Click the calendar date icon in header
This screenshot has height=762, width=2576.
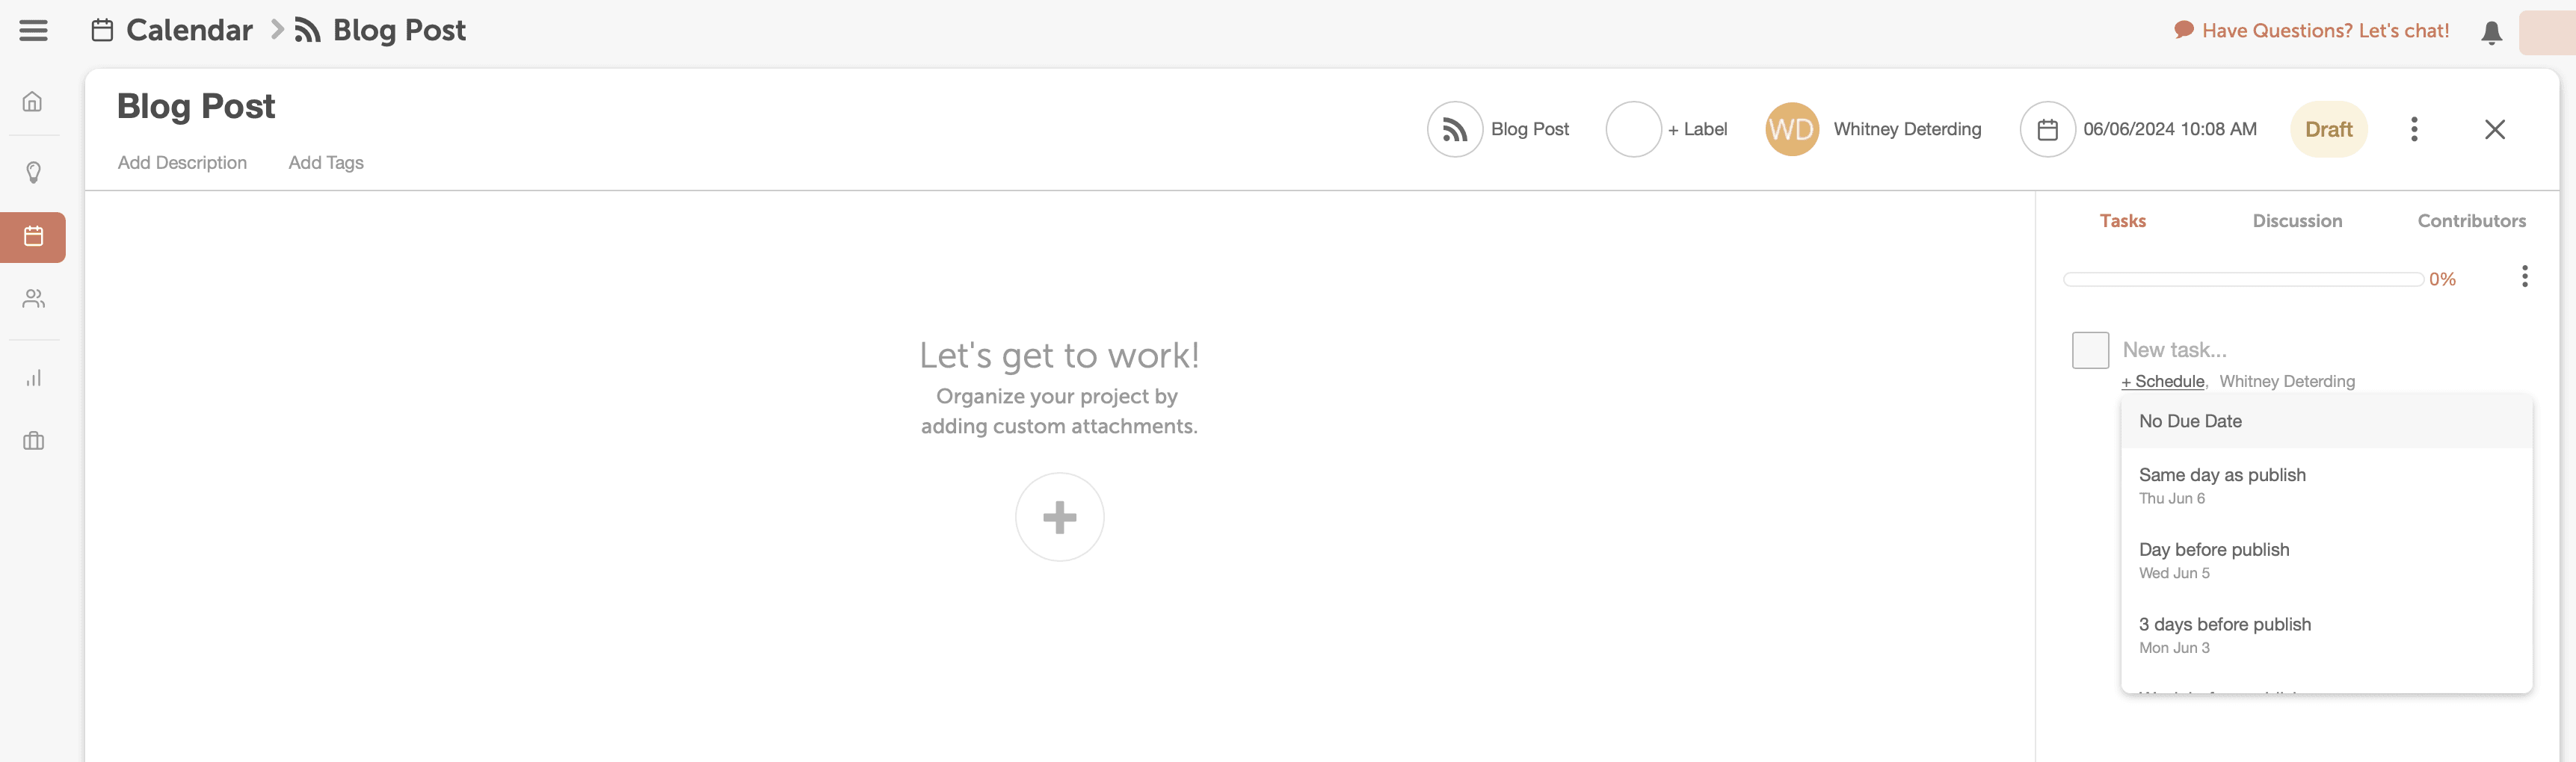point(2047,129)
